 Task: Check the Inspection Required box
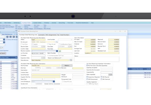87,77
